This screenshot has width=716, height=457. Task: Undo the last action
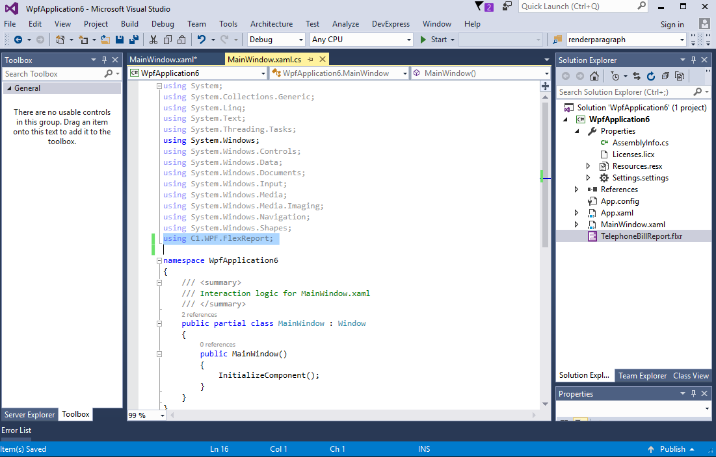(202, 40)
